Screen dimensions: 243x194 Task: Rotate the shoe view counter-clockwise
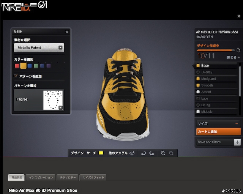coord(151,153)
